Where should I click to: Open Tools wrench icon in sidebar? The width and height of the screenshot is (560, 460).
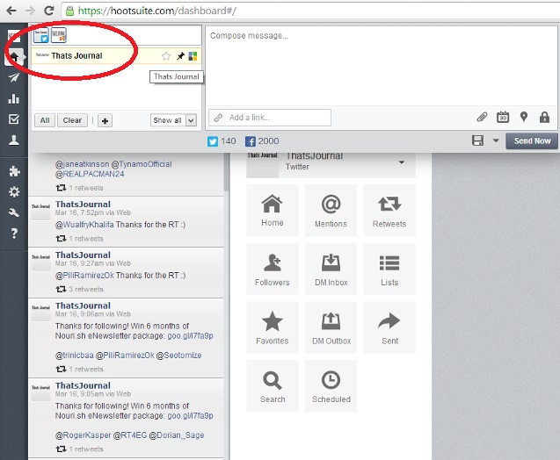(x=14, y=213)
